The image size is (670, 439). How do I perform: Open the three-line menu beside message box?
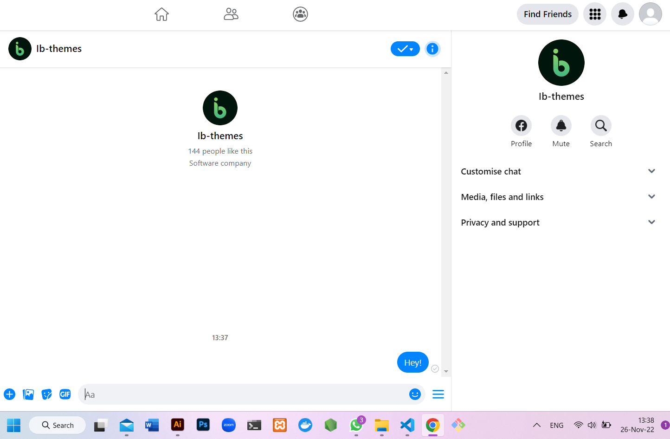point(438,394)
